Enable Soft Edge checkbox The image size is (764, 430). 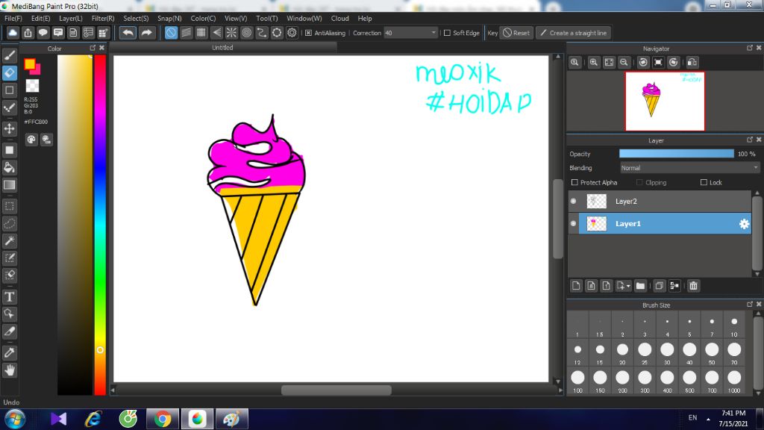pos(447,33)
